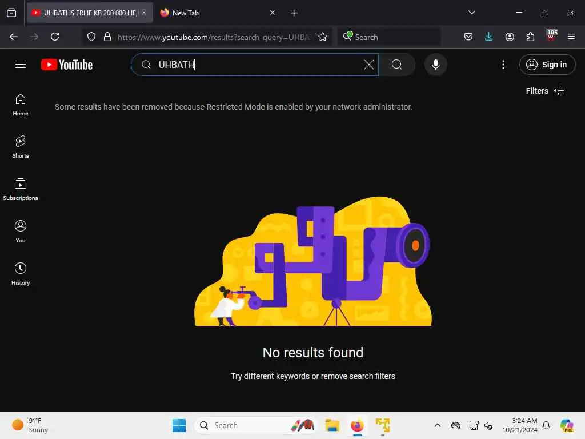Click the taskbar Search box

(255, 425)
